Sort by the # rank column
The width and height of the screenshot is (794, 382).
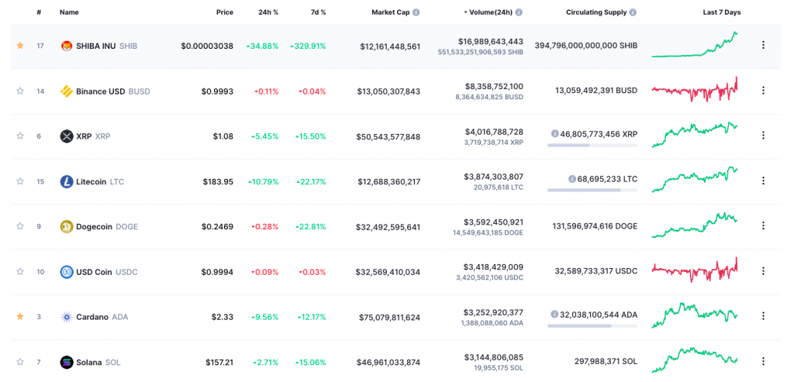pyautogui.click(x=39, y=12)
